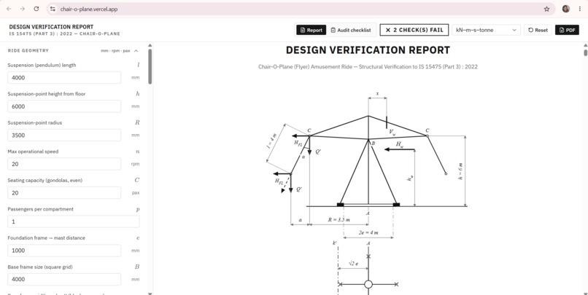
Task: Click the 'h = 6 m' dimension label
Action: (x=460, y=171)
